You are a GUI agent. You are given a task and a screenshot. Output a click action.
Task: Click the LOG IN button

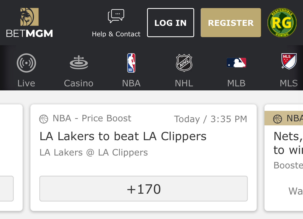tap(170, 23)
